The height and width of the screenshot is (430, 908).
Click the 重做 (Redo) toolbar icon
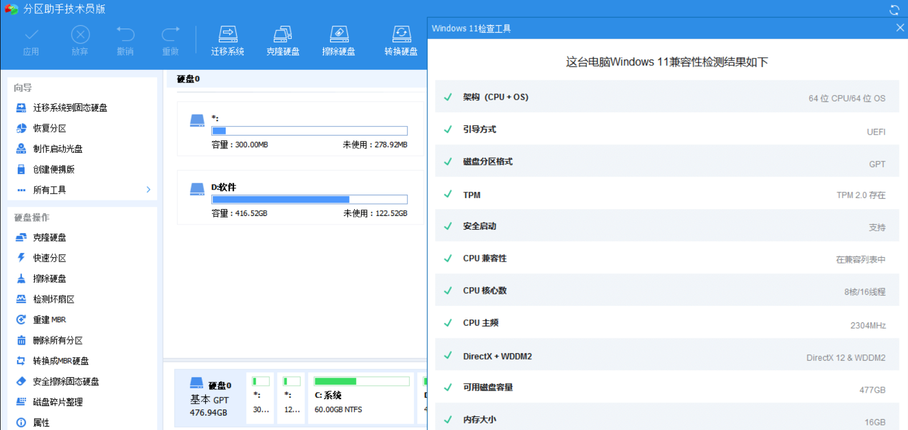coord(170,35)
